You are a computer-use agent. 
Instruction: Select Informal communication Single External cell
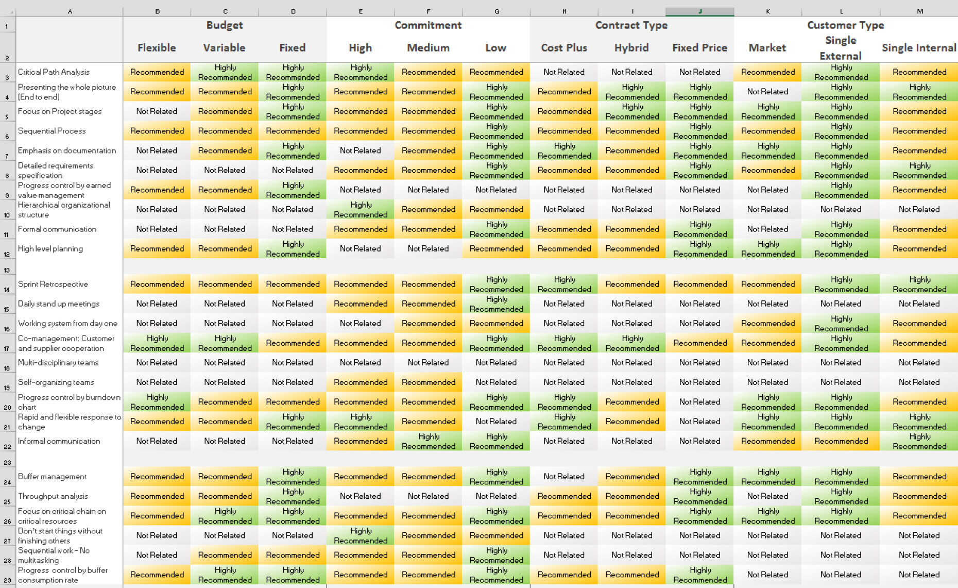click(841, 441)
